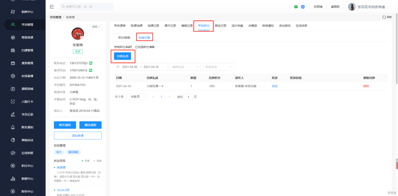
Task: Click the 在线直播 sidebar icon
Action: (13, 76)
